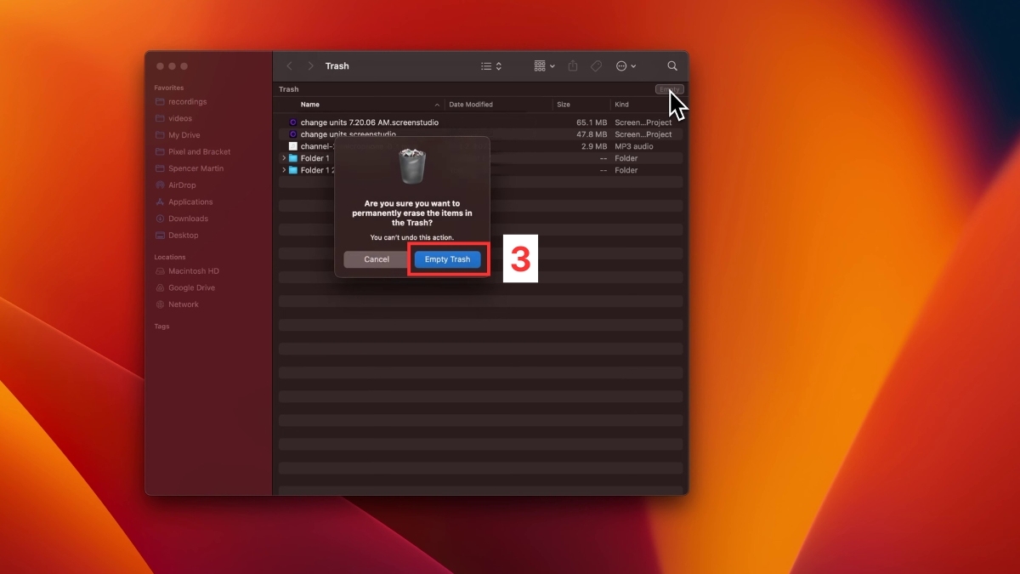Click the Empty Trash button
This screenshot has height=574, width=1020.
448,259
